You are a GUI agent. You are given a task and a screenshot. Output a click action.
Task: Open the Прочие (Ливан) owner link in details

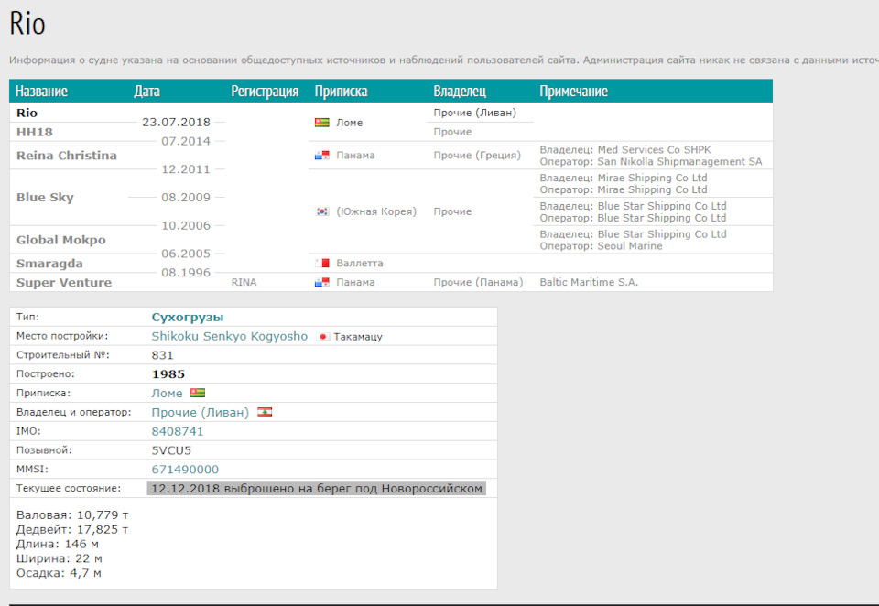(x=201, y=413)
